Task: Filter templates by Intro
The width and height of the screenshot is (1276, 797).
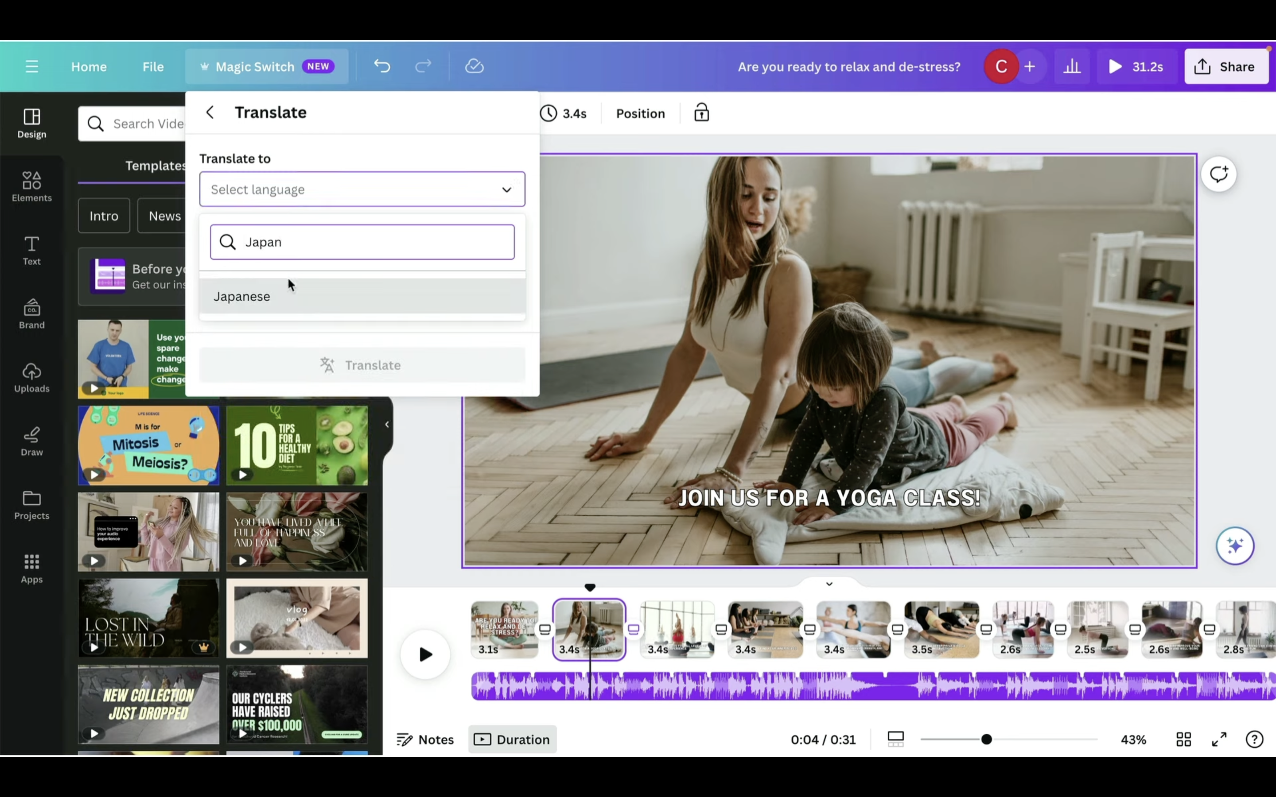Action: [x=104, y=216]
